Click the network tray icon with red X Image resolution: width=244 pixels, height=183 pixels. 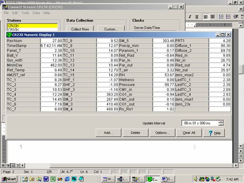[213, 179]
